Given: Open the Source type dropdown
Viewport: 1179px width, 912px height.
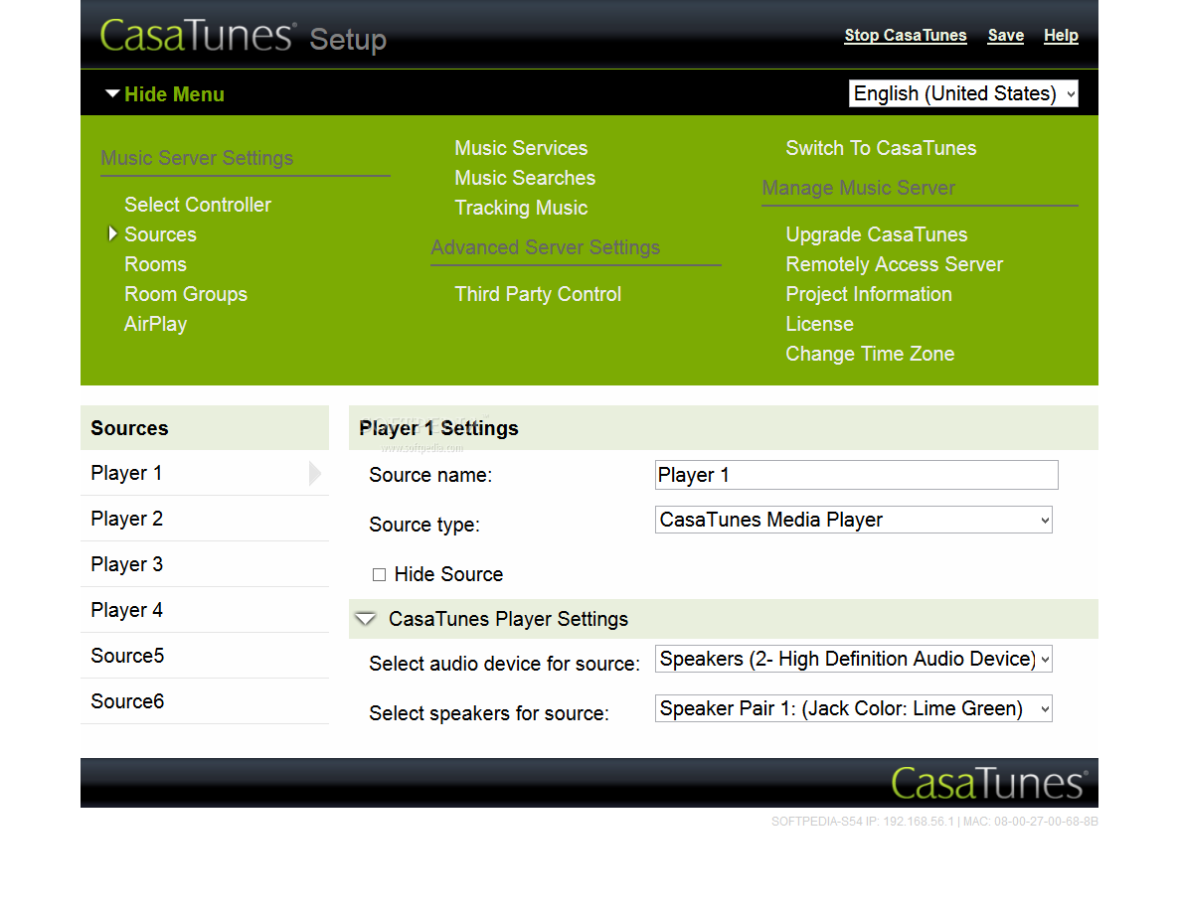Looking at the screenshot, I should tap(853, 520).
